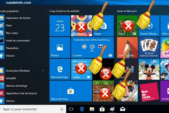The height and width of the screenshot is (113, 169).
Task: Open the Photos tile
Action: pos(60,48)
